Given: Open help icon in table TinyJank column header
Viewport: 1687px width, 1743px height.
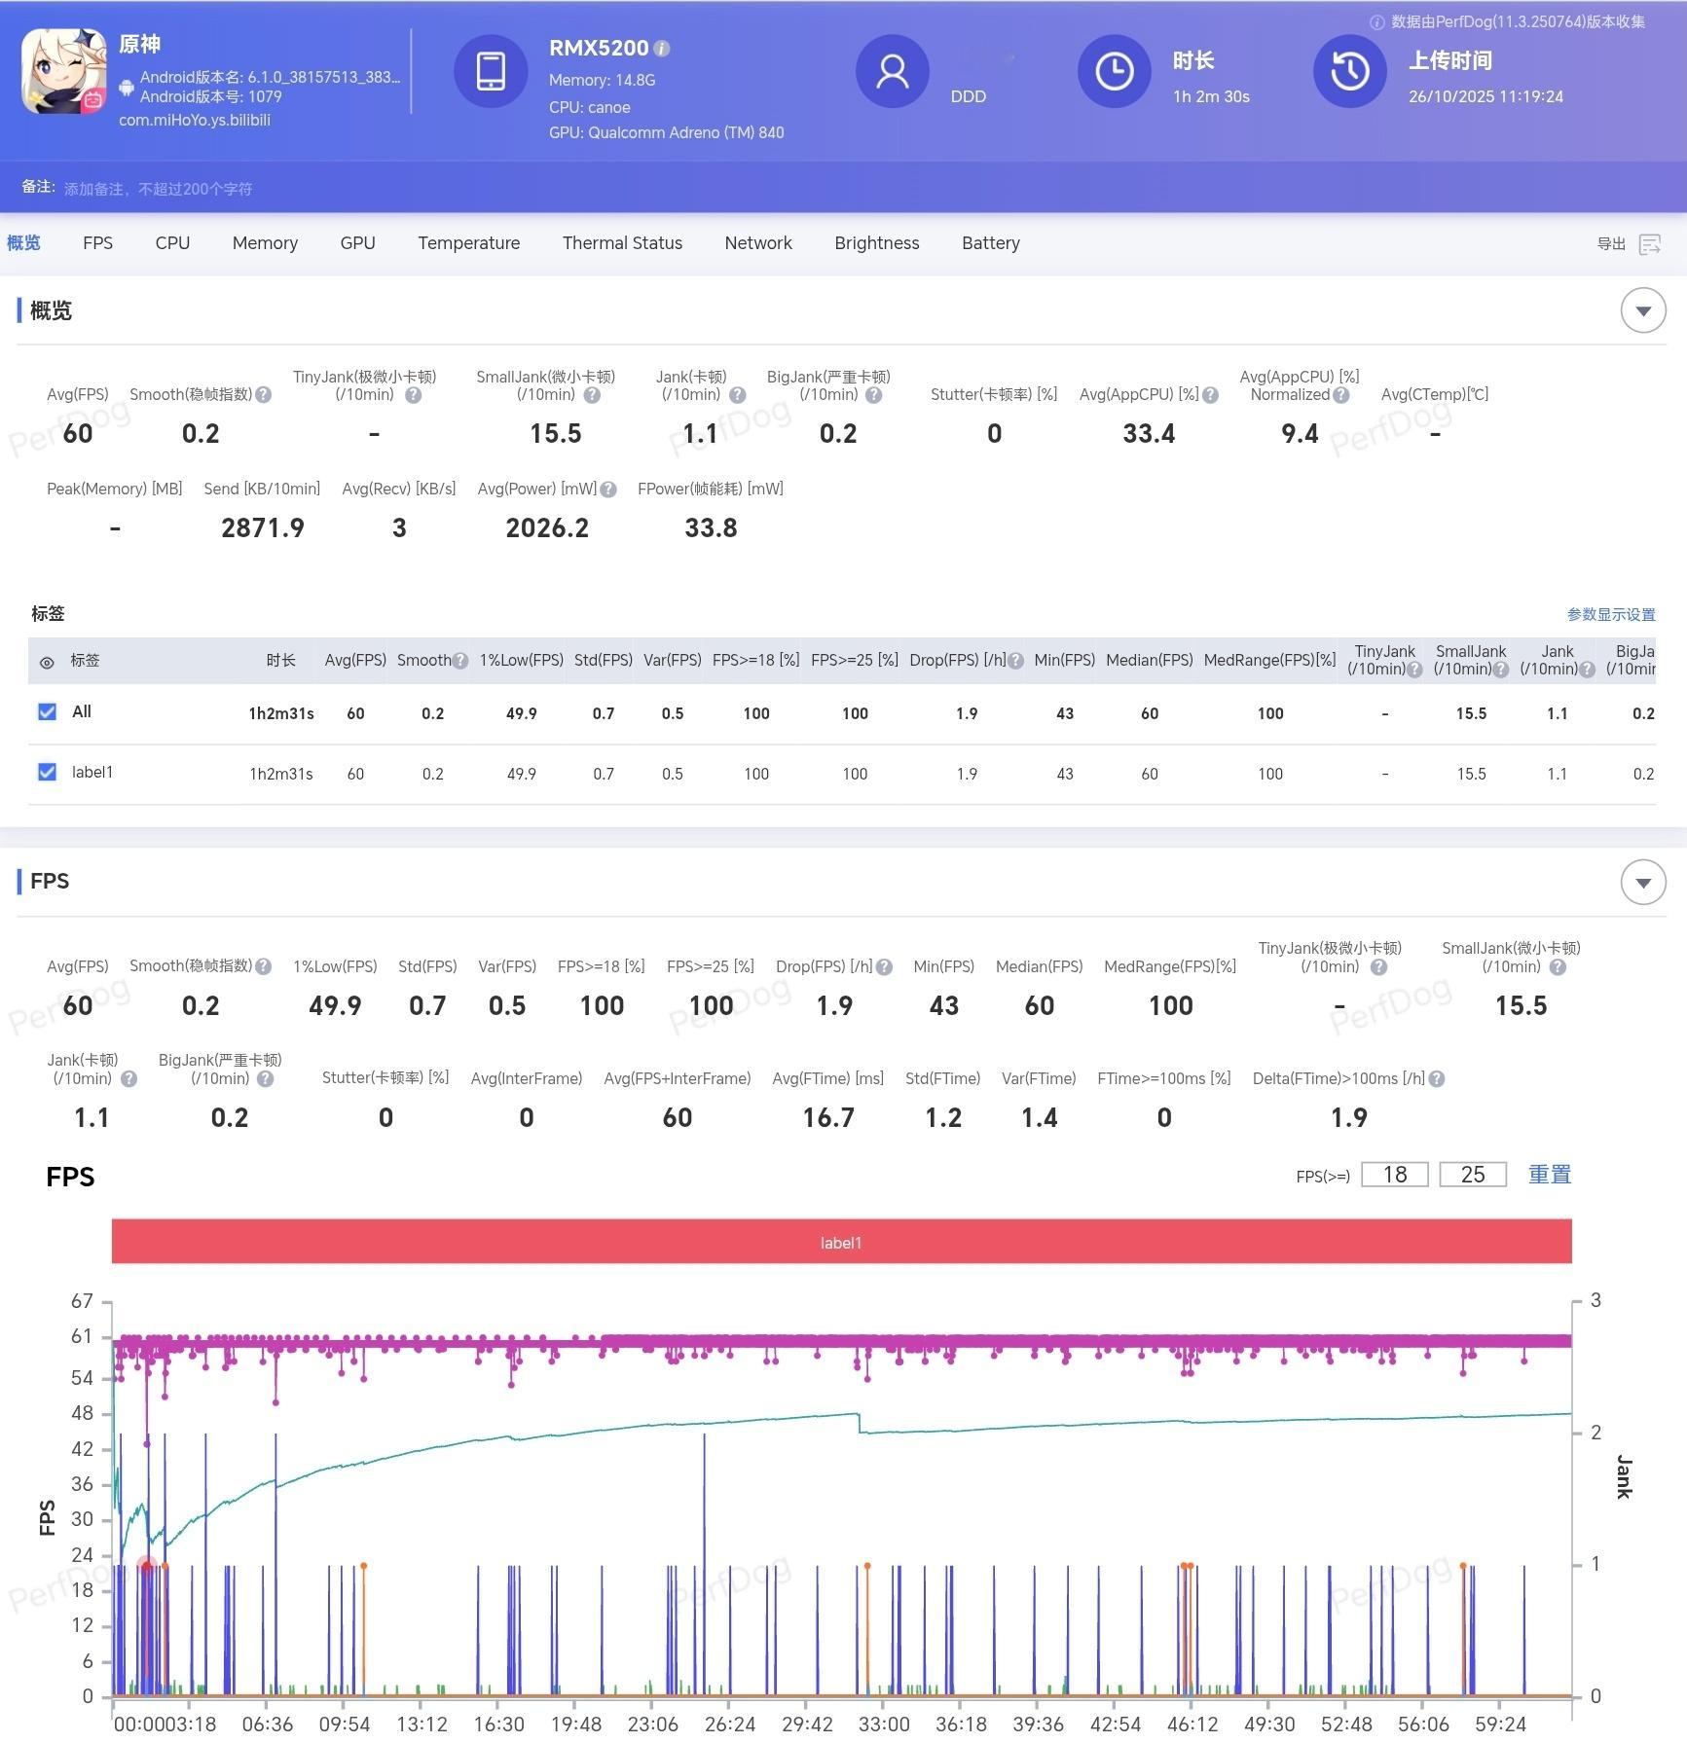Looking at the screenshot, I should click(1415, 670).
